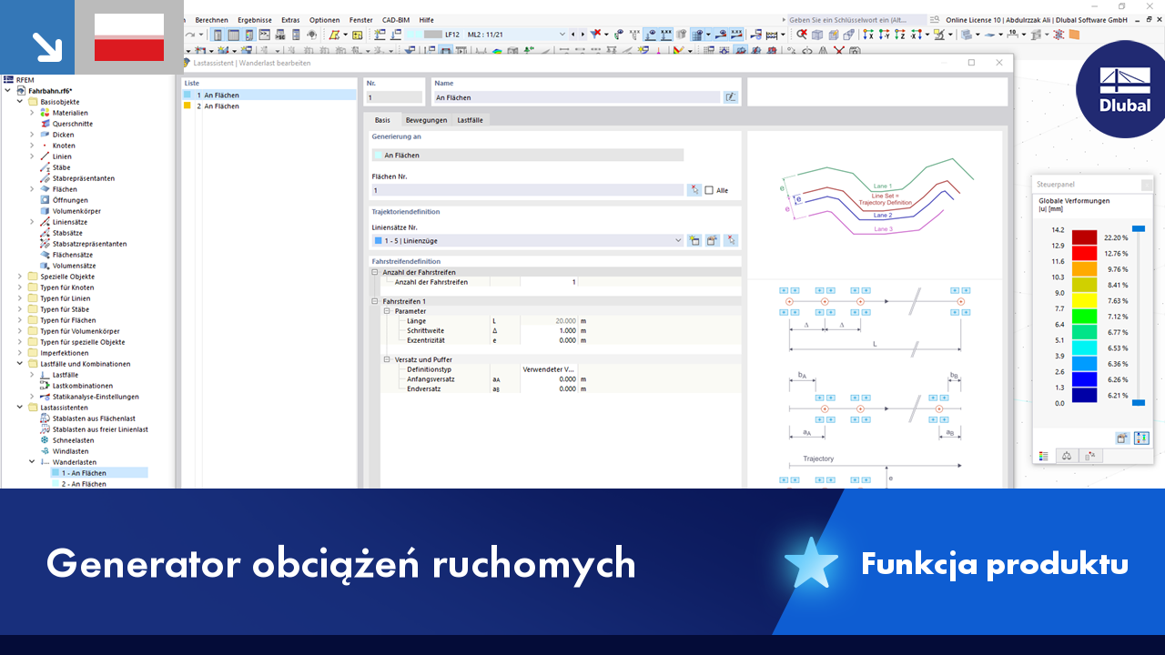Click the dark red 22.20 % color swatch
Viewport: 1165px width, 655px height.
pos(1084,237)
